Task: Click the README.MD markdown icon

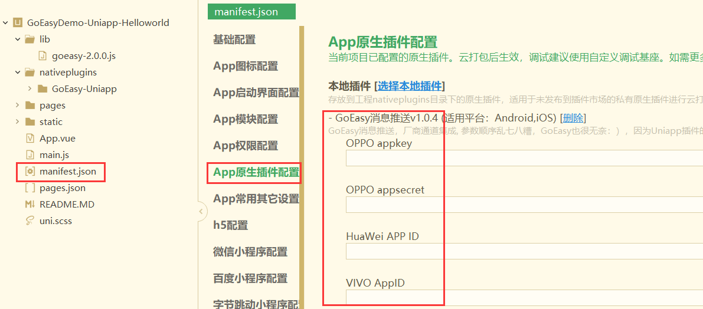Action: tap(30, 205)
